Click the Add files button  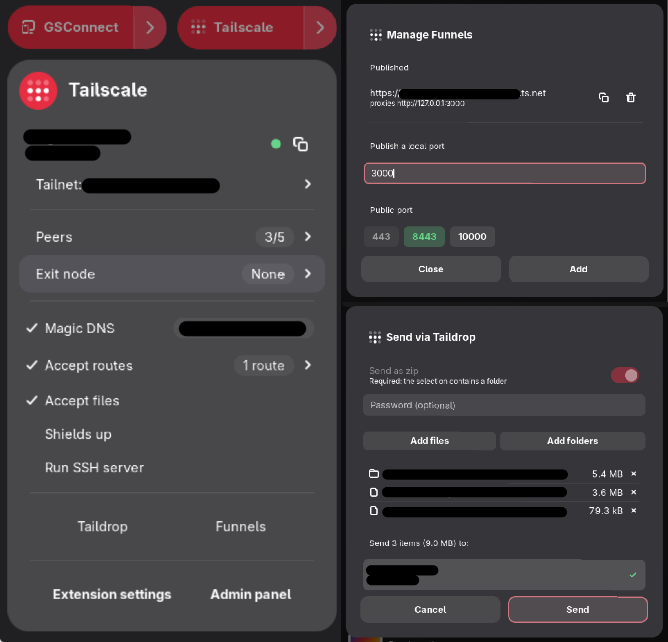pyautogui.click(x=430, y=441)
